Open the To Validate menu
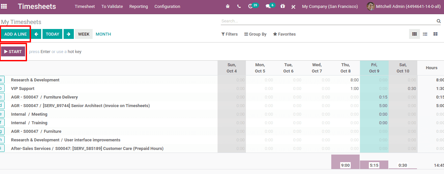 point(112,7)
